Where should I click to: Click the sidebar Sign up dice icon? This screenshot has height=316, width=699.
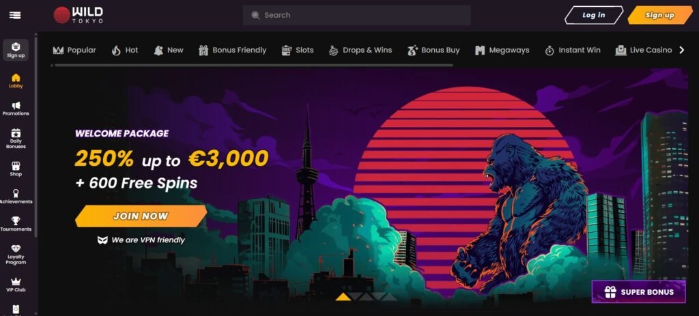[16, 47]
